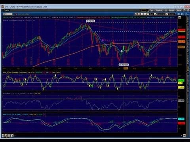Viewport: 190px width, 142px height.
Task: Open the Charts tab
Action: [x=6, y=10]
